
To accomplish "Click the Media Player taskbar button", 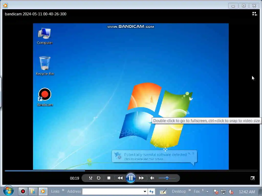I will (43, 191).
